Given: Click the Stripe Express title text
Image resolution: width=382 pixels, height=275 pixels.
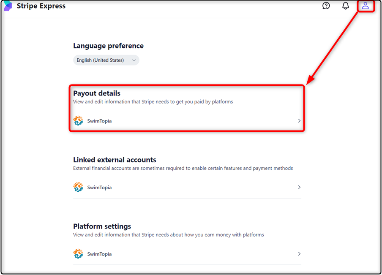Looking at the screenshot, I should [x=41, y=6].
